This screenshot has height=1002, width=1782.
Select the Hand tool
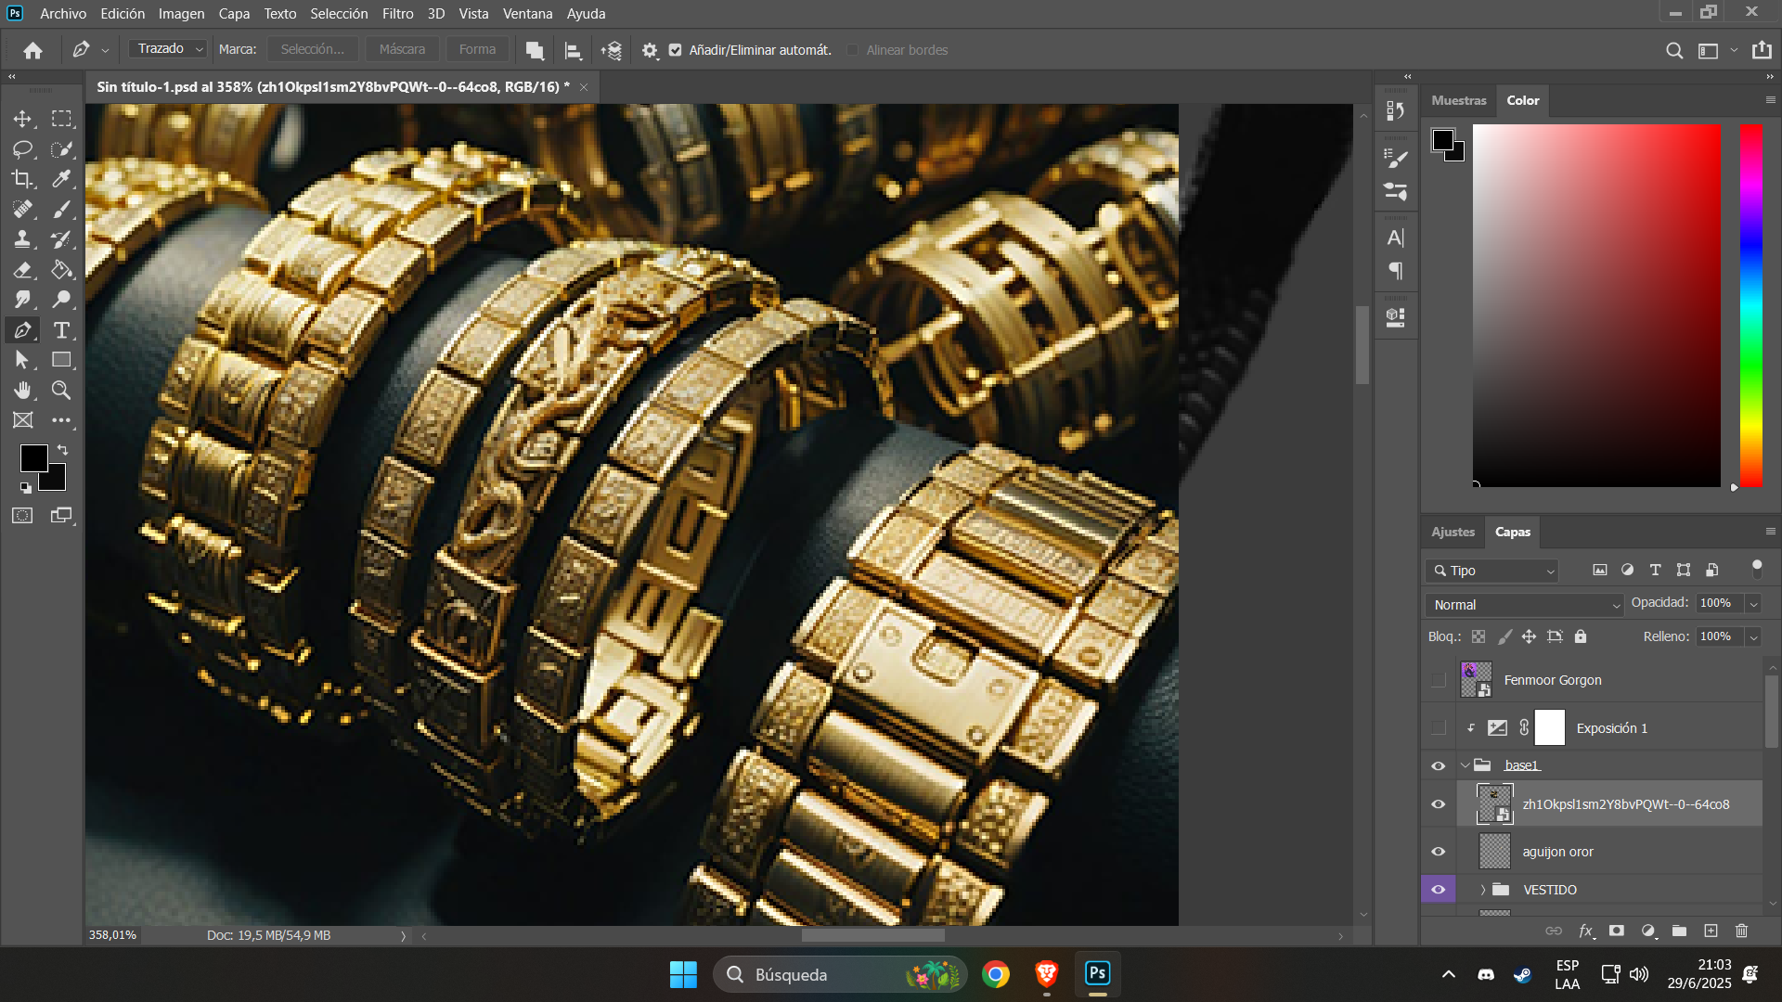(x=22, y=391)
